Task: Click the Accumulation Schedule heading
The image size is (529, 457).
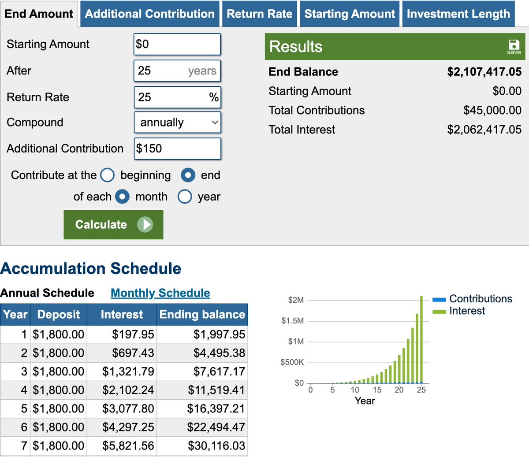Action: click(x=91, y=268)
